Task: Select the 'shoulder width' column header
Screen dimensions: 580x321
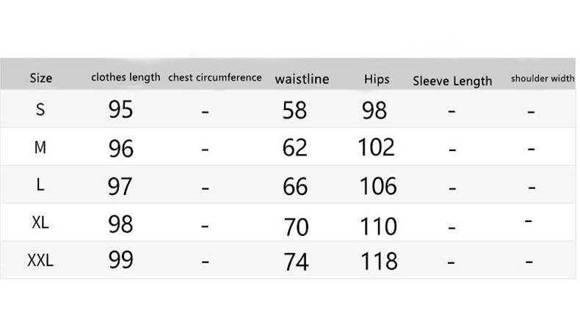Action: pyautogui.click(x=543, y=78)
